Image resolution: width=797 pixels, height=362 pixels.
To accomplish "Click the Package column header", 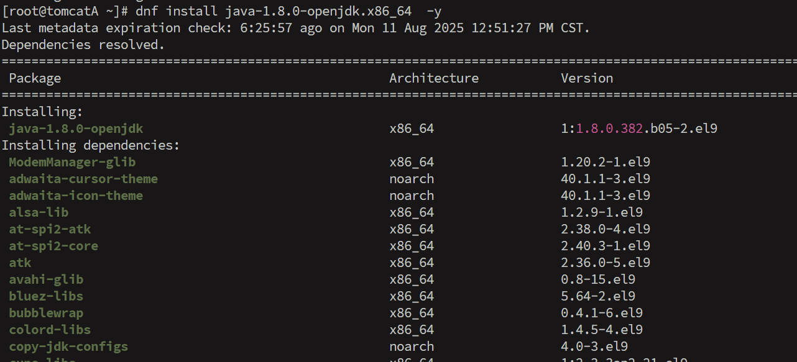I will [35, 78].
